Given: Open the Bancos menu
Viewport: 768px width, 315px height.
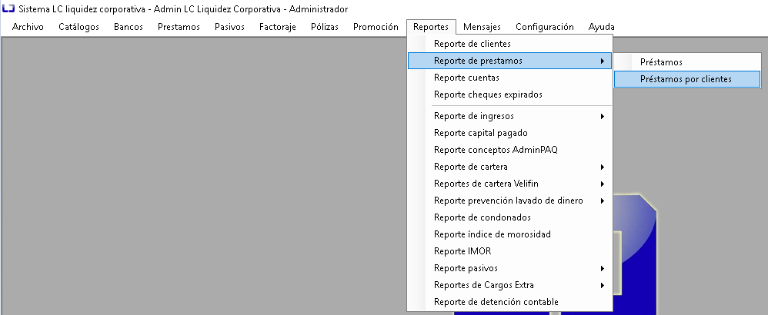Looking at the screenshot, I should pyautogui.click(x=129, y=27).
